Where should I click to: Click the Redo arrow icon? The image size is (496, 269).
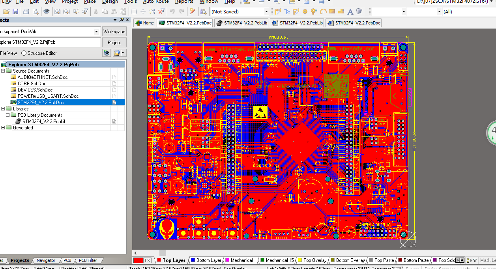(x=182, y=11)
